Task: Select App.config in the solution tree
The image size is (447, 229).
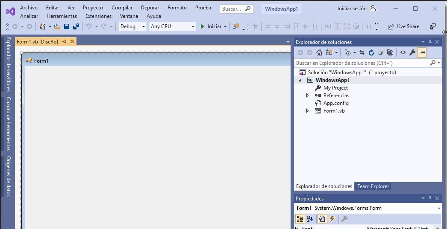Action: (336, 103)
